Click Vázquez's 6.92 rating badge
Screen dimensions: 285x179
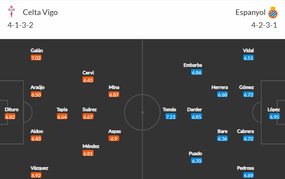36,175
